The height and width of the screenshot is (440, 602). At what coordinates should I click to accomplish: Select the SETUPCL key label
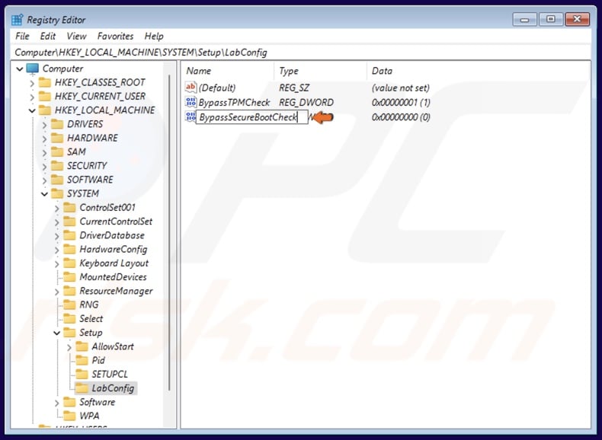(110, 374)
